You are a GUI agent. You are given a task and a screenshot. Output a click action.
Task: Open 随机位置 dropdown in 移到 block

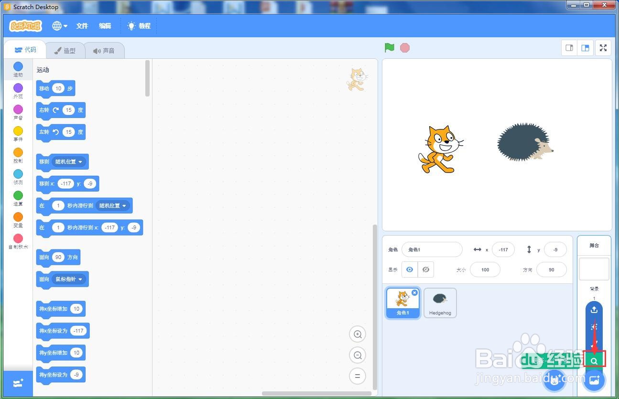69,162
